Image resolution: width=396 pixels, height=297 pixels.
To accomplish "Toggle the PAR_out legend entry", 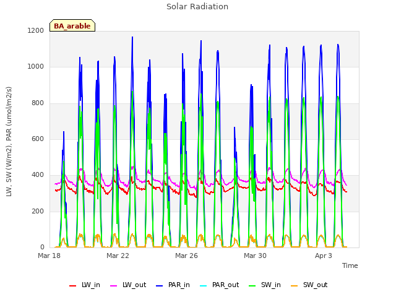I will (219, 285).
